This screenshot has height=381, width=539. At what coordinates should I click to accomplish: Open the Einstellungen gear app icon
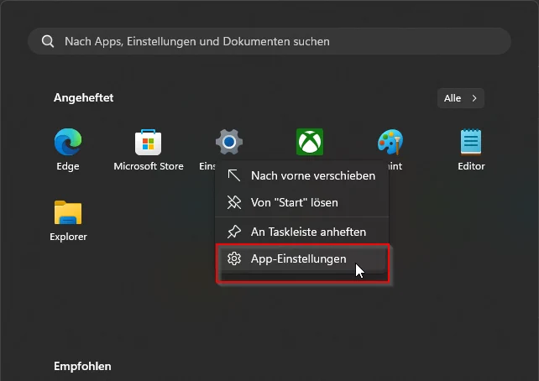coord(229,142)
